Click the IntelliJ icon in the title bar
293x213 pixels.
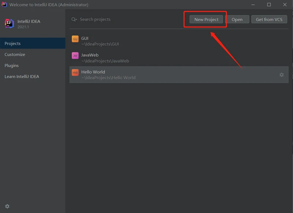click(x=4, y=5)
